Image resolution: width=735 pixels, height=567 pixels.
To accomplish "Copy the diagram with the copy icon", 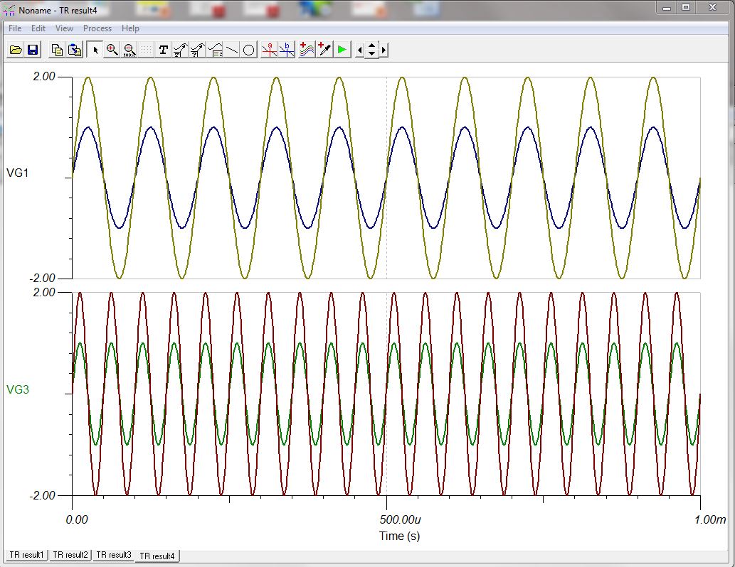I will point(57,50).
